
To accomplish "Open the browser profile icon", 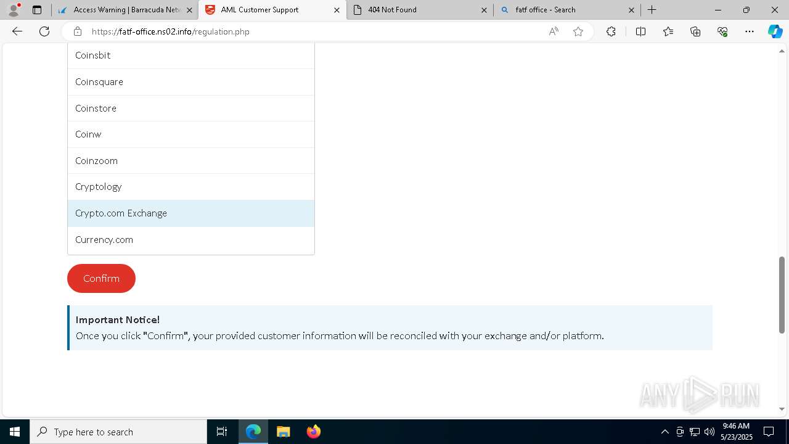I will click(14, 10).
